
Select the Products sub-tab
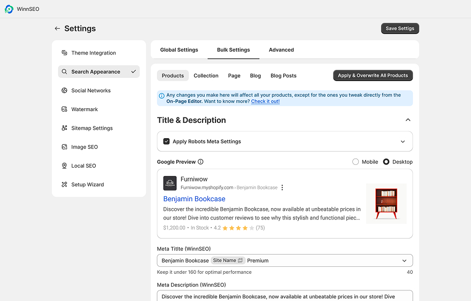point(173,76)
